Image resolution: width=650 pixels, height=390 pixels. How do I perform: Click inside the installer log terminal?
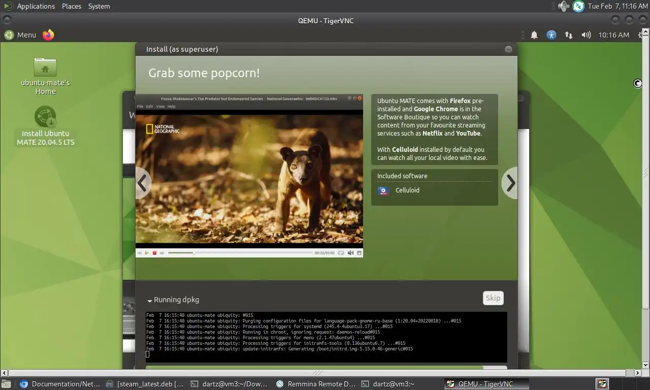click(x=326, y=337)
